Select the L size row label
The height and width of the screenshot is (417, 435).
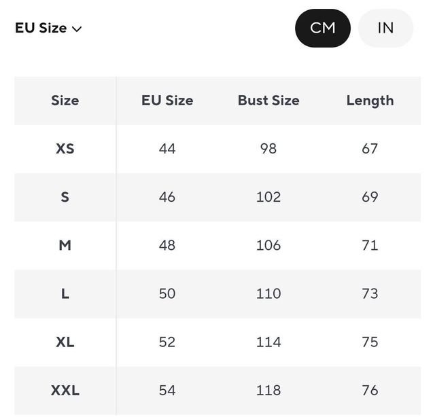pos(65,293)
